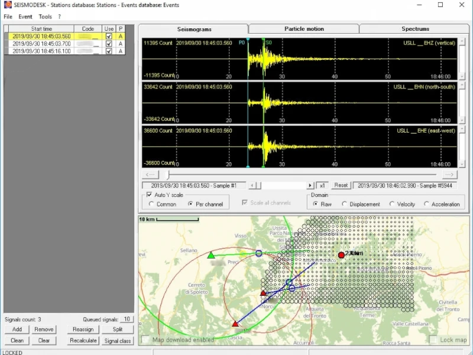Click the green triangle station marker on map
Screen dimensions: 473x355
coord(211,255)
